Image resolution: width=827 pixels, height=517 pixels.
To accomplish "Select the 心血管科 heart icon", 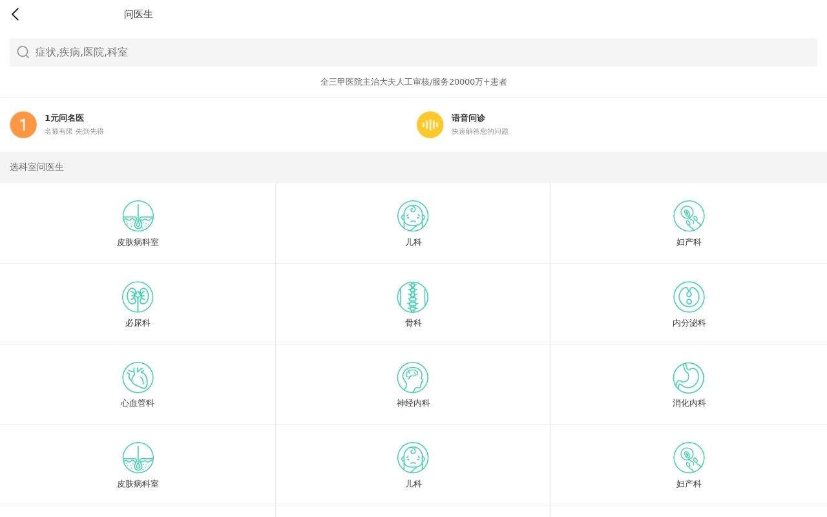I will point(138,377).
